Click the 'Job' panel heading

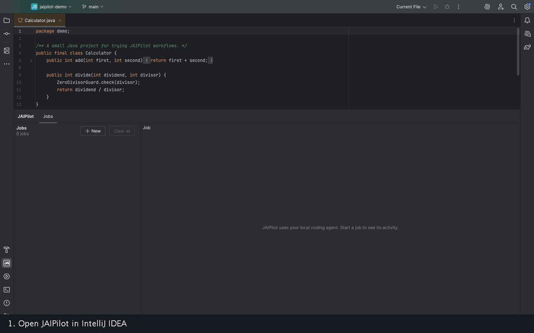146,128
